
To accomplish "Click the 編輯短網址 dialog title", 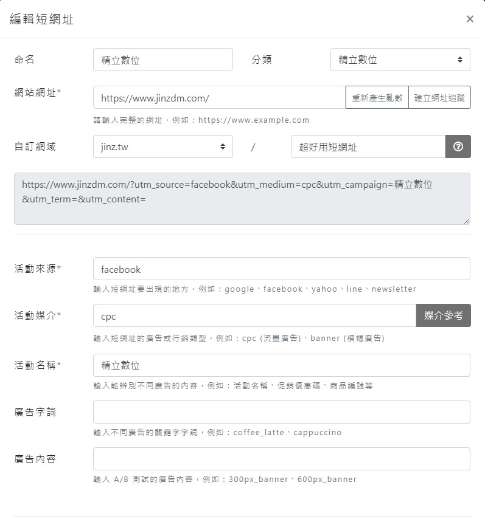I will tap(41, 19).
